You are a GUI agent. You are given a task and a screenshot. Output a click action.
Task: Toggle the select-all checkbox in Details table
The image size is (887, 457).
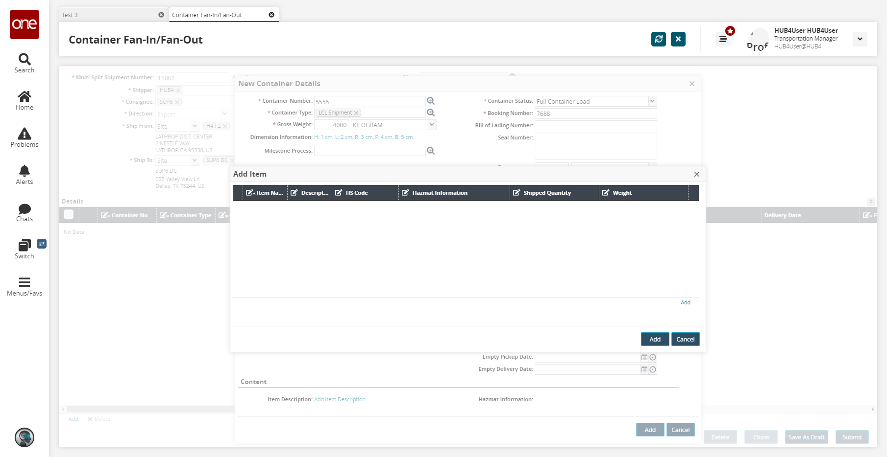pos(69,215)
